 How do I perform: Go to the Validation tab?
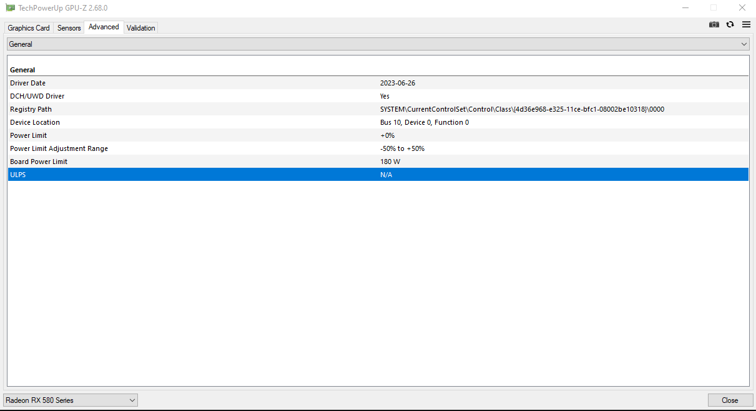(x=140, y=28)
